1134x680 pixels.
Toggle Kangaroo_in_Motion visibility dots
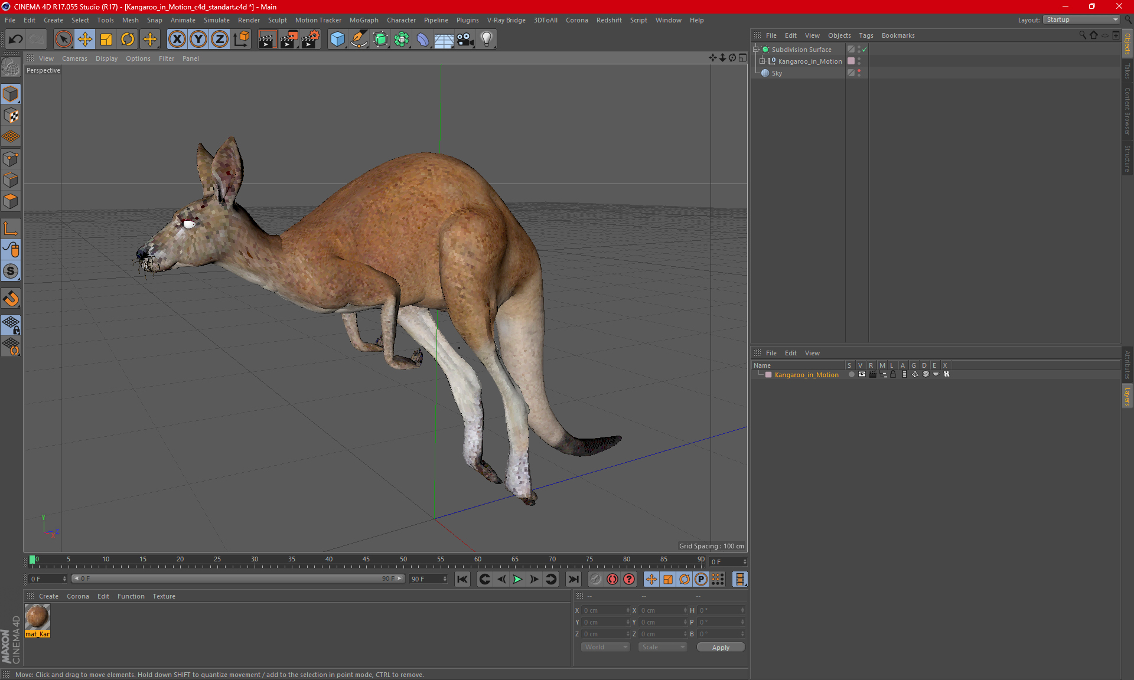(x=859, y=61)
